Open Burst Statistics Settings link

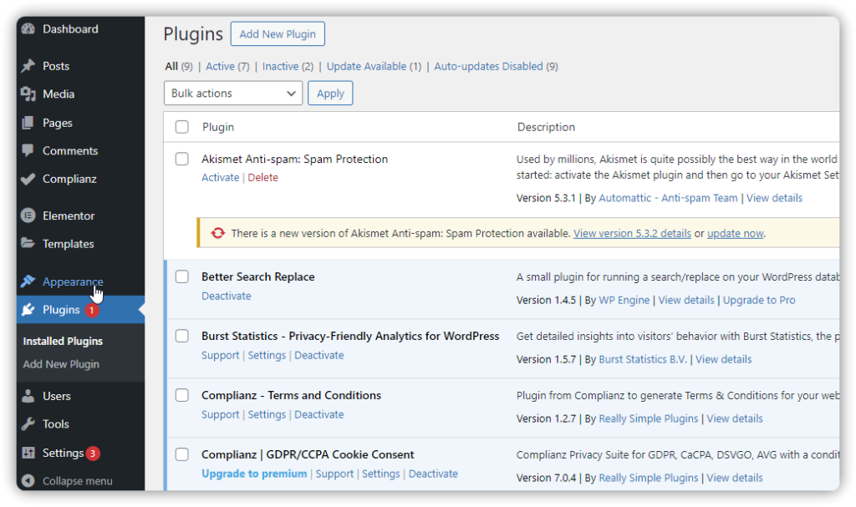pyautogui.click(x=267, y=355)
